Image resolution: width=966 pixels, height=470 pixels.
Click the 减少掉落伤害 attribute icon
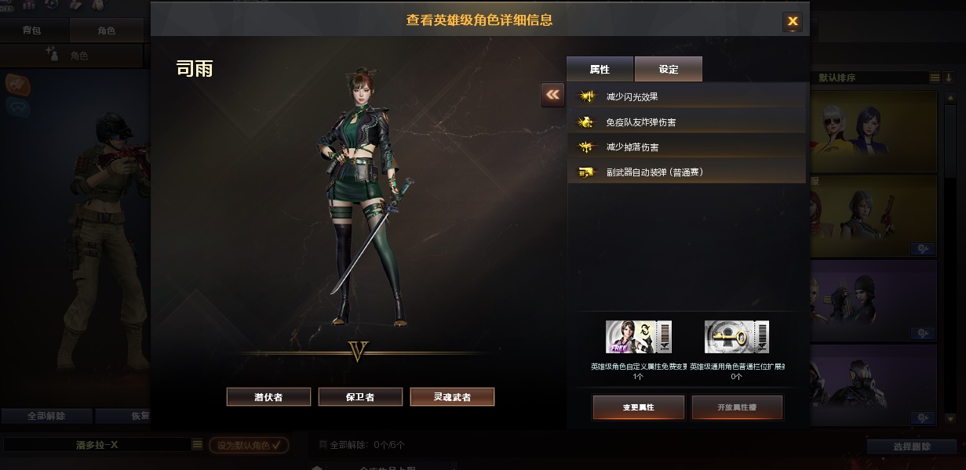pyautogui.click(x=586, y=147)
